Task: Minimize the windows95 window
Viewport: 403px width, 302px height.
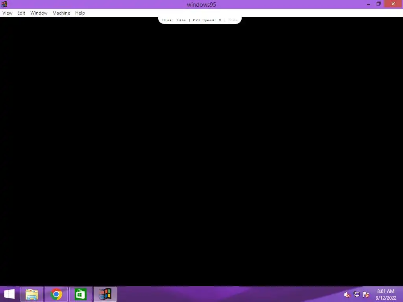Action: click(x=368, y=4)
